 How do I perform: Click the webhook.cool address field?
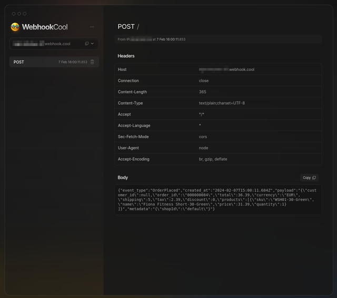click(45, 44)
